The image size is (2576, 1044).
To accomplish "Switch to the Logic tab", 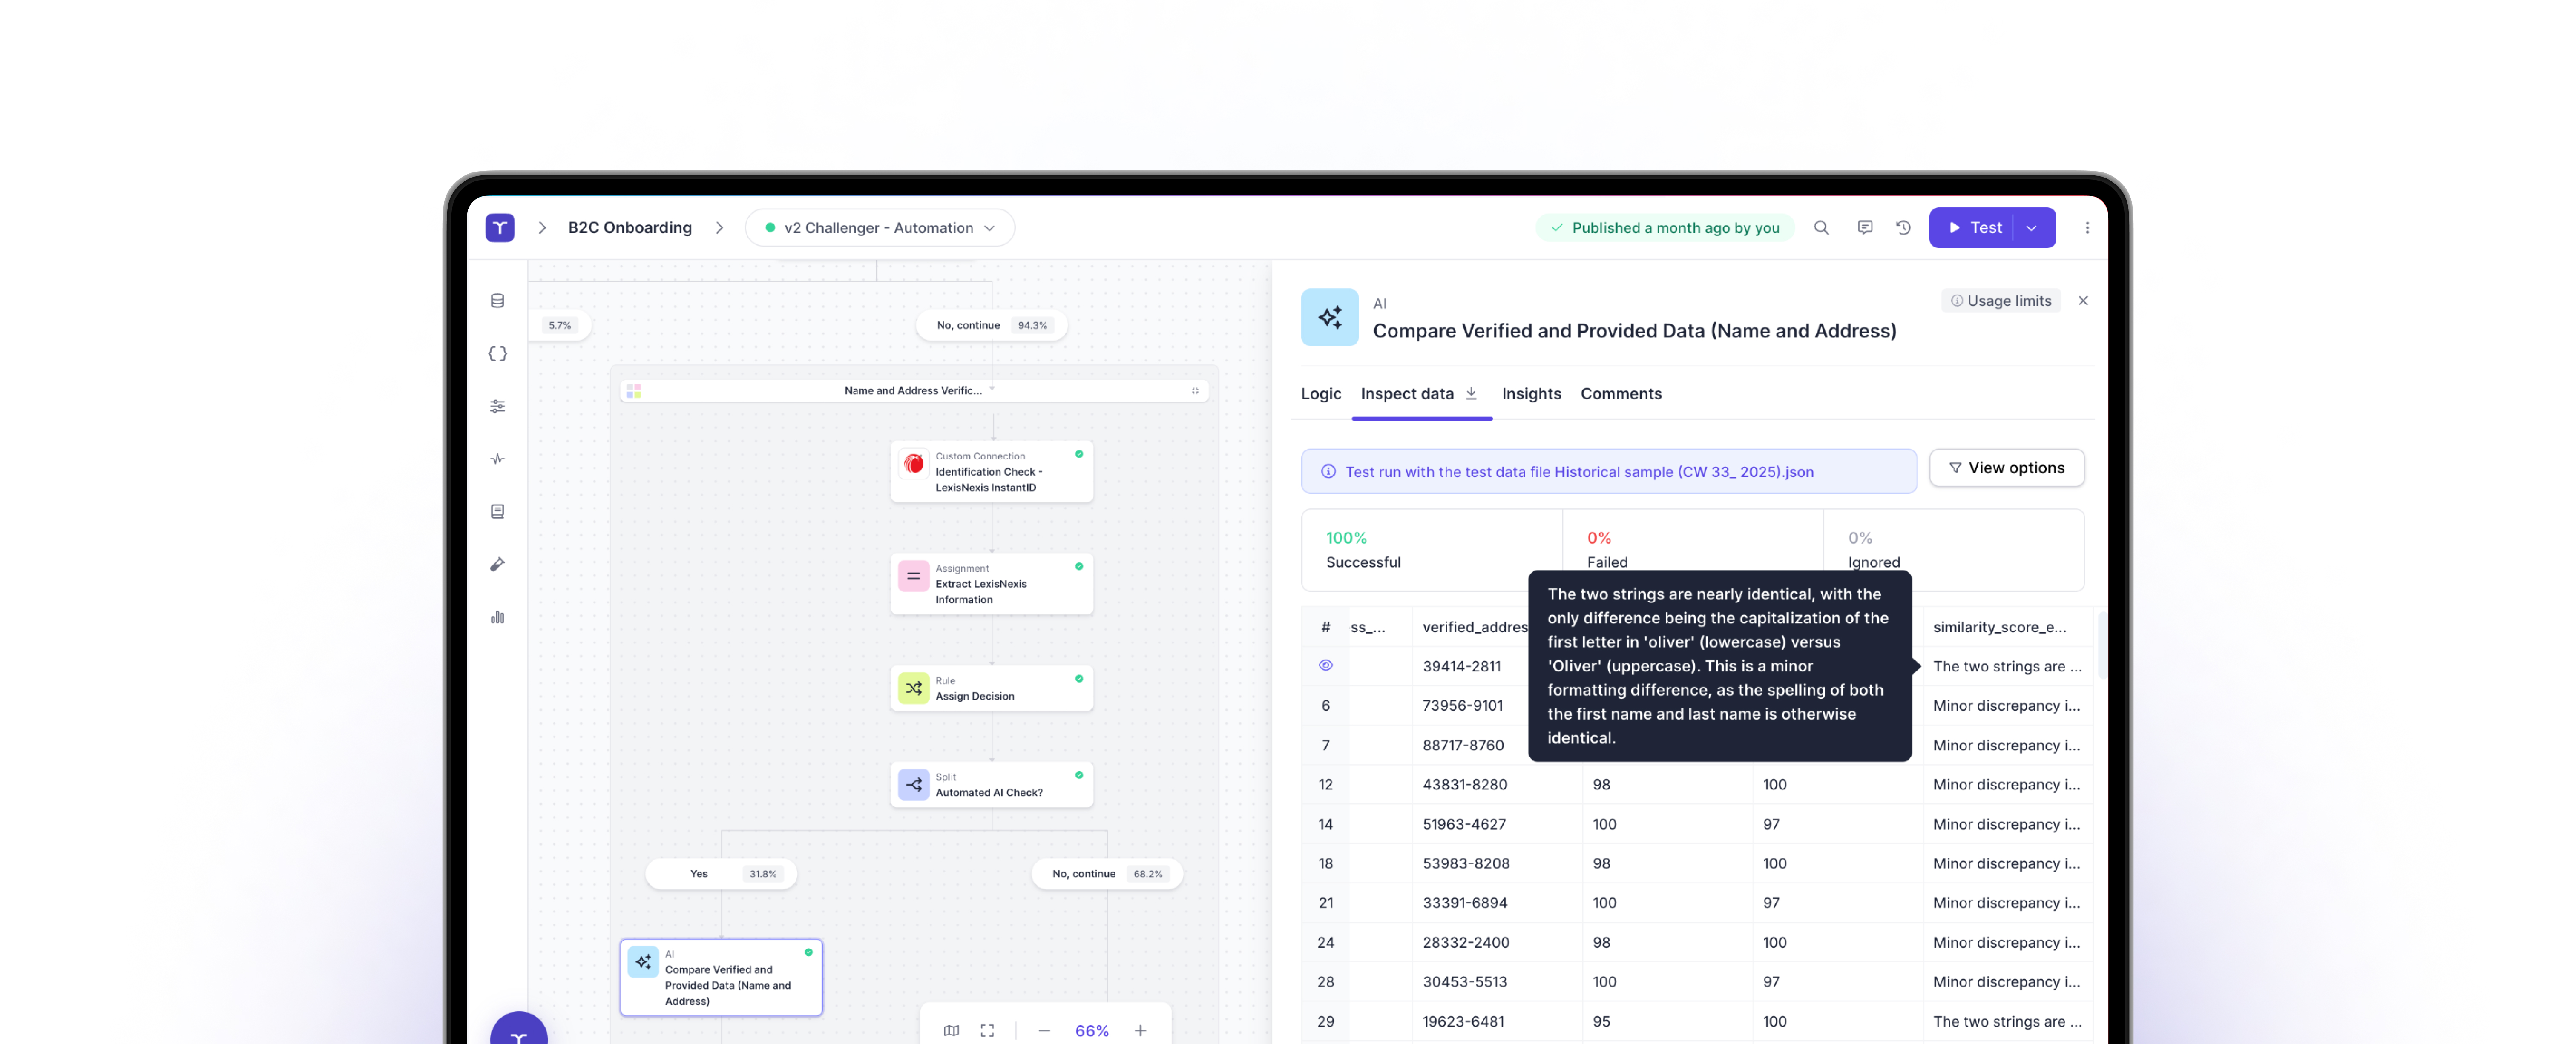I will tap(1320, 394).
